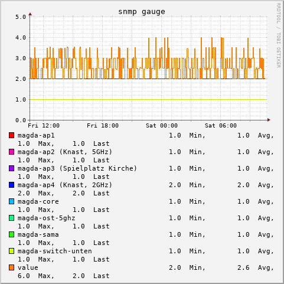Click the yellow magda-switch-unten legend swatch
The width and height of the screenshot is (284, 284).
coord(11,251)
